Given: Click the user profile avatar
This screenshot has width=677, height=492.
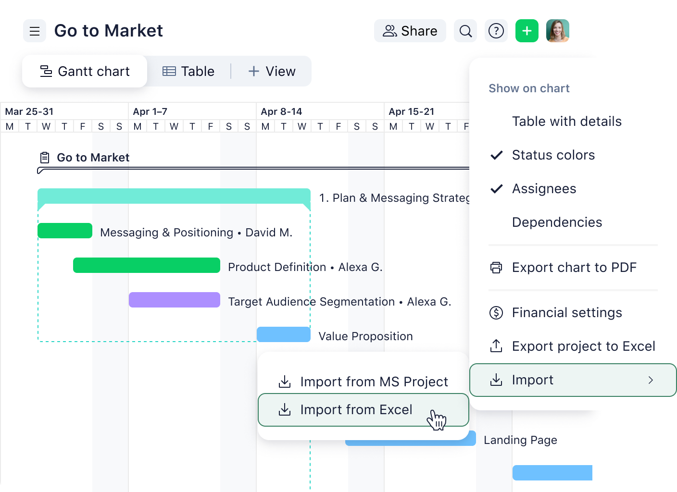Looking at the screenshot, I should pos(557,31).
